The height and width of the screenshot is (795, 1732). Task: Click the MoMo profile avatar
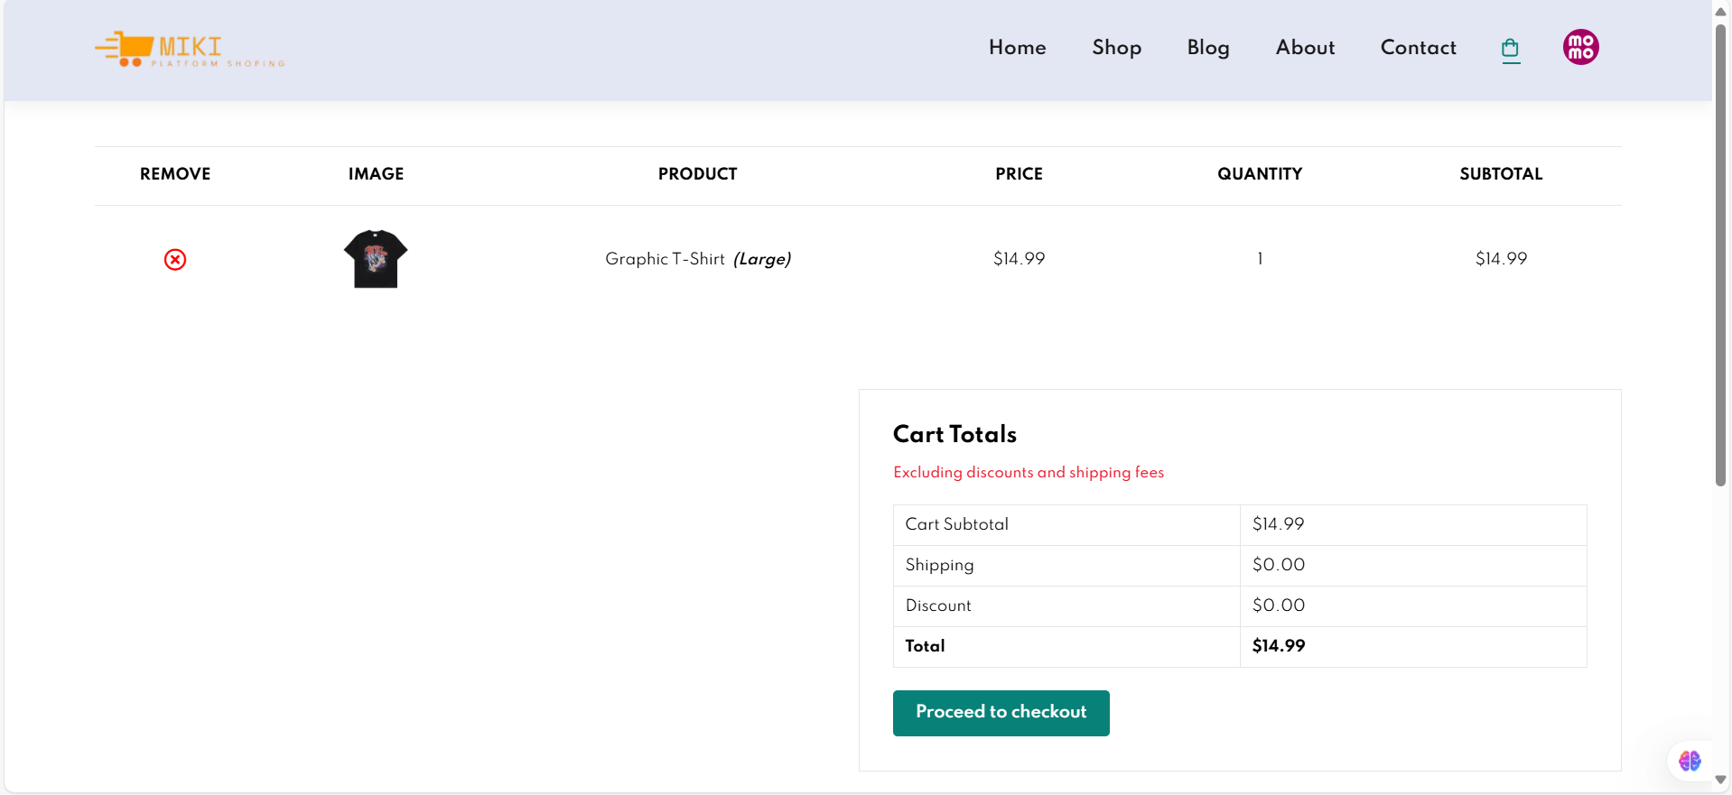1580,47
